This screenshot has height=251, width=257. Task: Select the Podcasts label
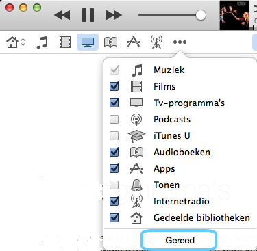(x=172, y=119)
